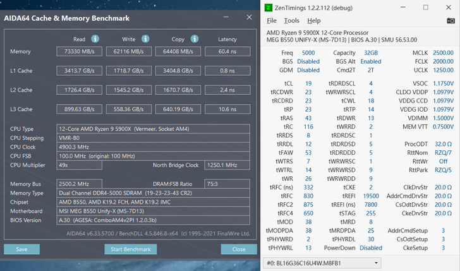Click the tCL value 19

coord(308,83)
